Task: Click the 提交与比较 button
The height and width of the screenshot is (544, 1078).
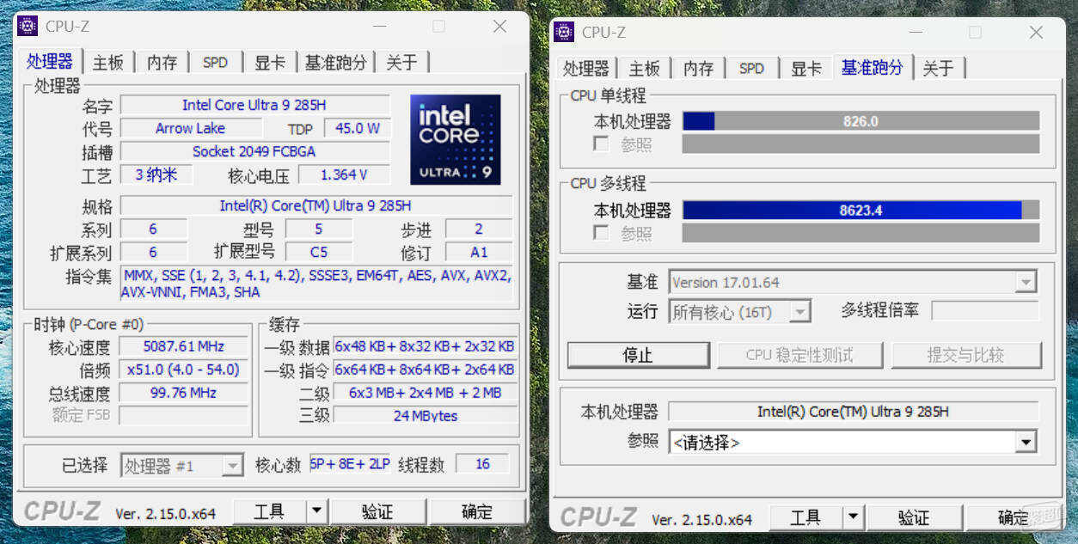Action: [x=965, y=355]
